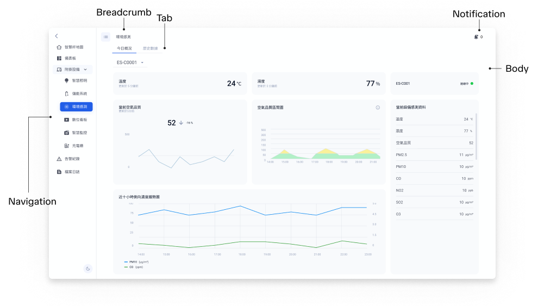Open the 充電樁 charging station item
544x306 pixels.
click(74, 146)
